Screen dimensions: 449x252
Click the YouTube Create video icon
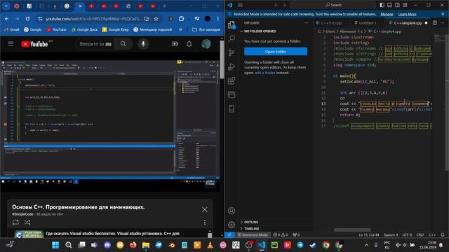pyautogui.click(x=175, y=44)
